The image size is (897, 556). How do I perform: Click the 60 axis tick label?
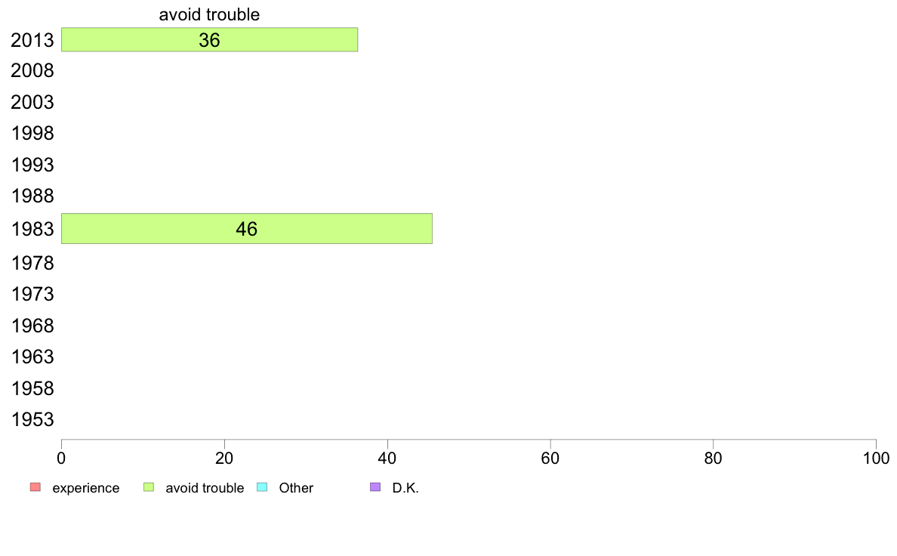550,458
